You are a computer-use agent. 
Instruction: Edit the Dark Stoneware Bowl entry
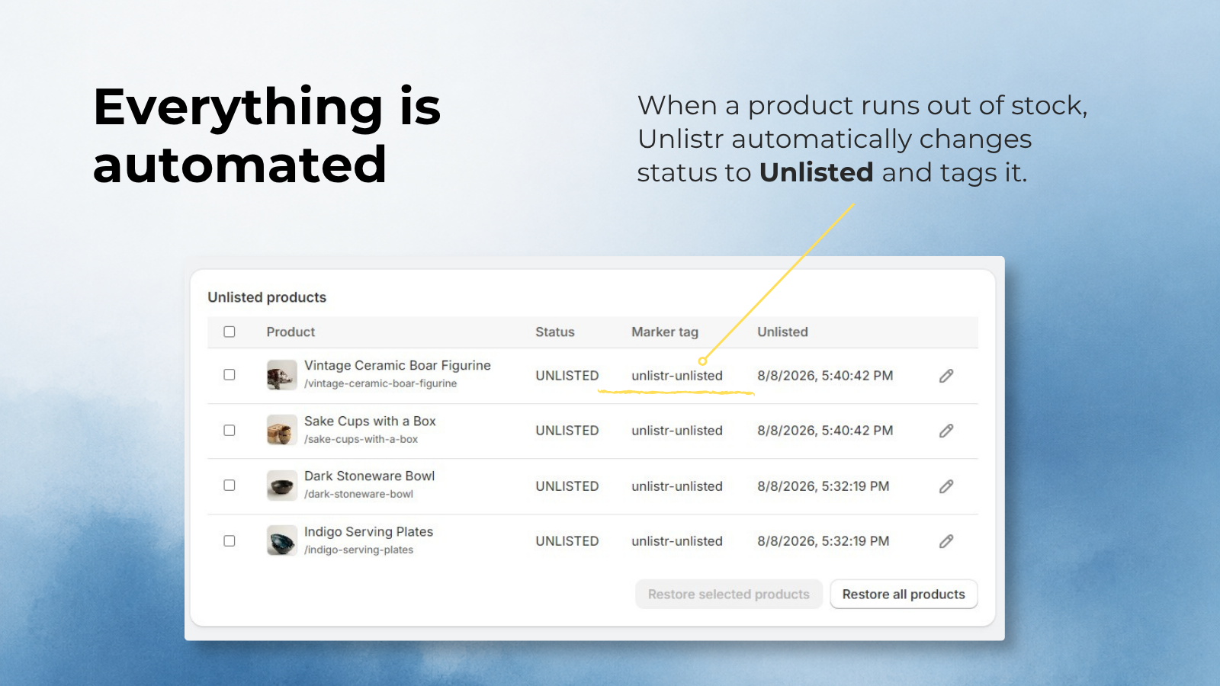[x=946, y=486]
